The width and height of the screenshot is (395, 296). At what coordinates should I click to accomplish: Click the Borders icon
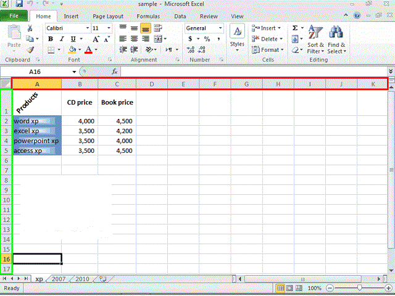coord(51,50)
